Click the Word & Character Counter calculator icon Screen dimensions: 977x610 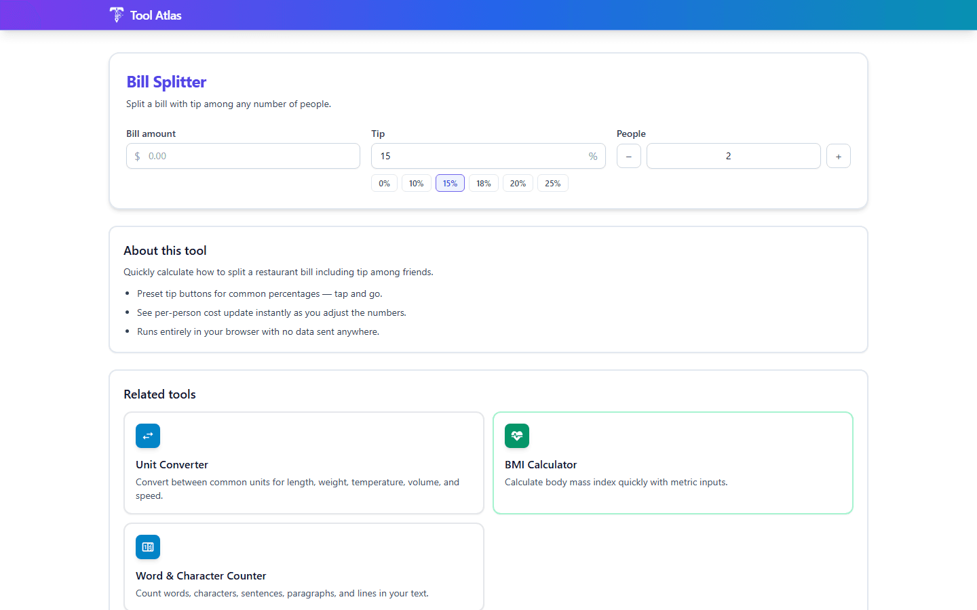point(147,547)
